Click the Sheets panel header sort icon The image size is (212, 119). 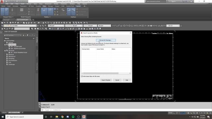[x=34, y=38]
